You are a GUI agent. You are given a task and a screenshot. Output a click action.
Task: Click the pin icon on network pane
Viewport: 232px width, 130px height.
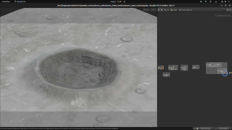pos(227,10)
